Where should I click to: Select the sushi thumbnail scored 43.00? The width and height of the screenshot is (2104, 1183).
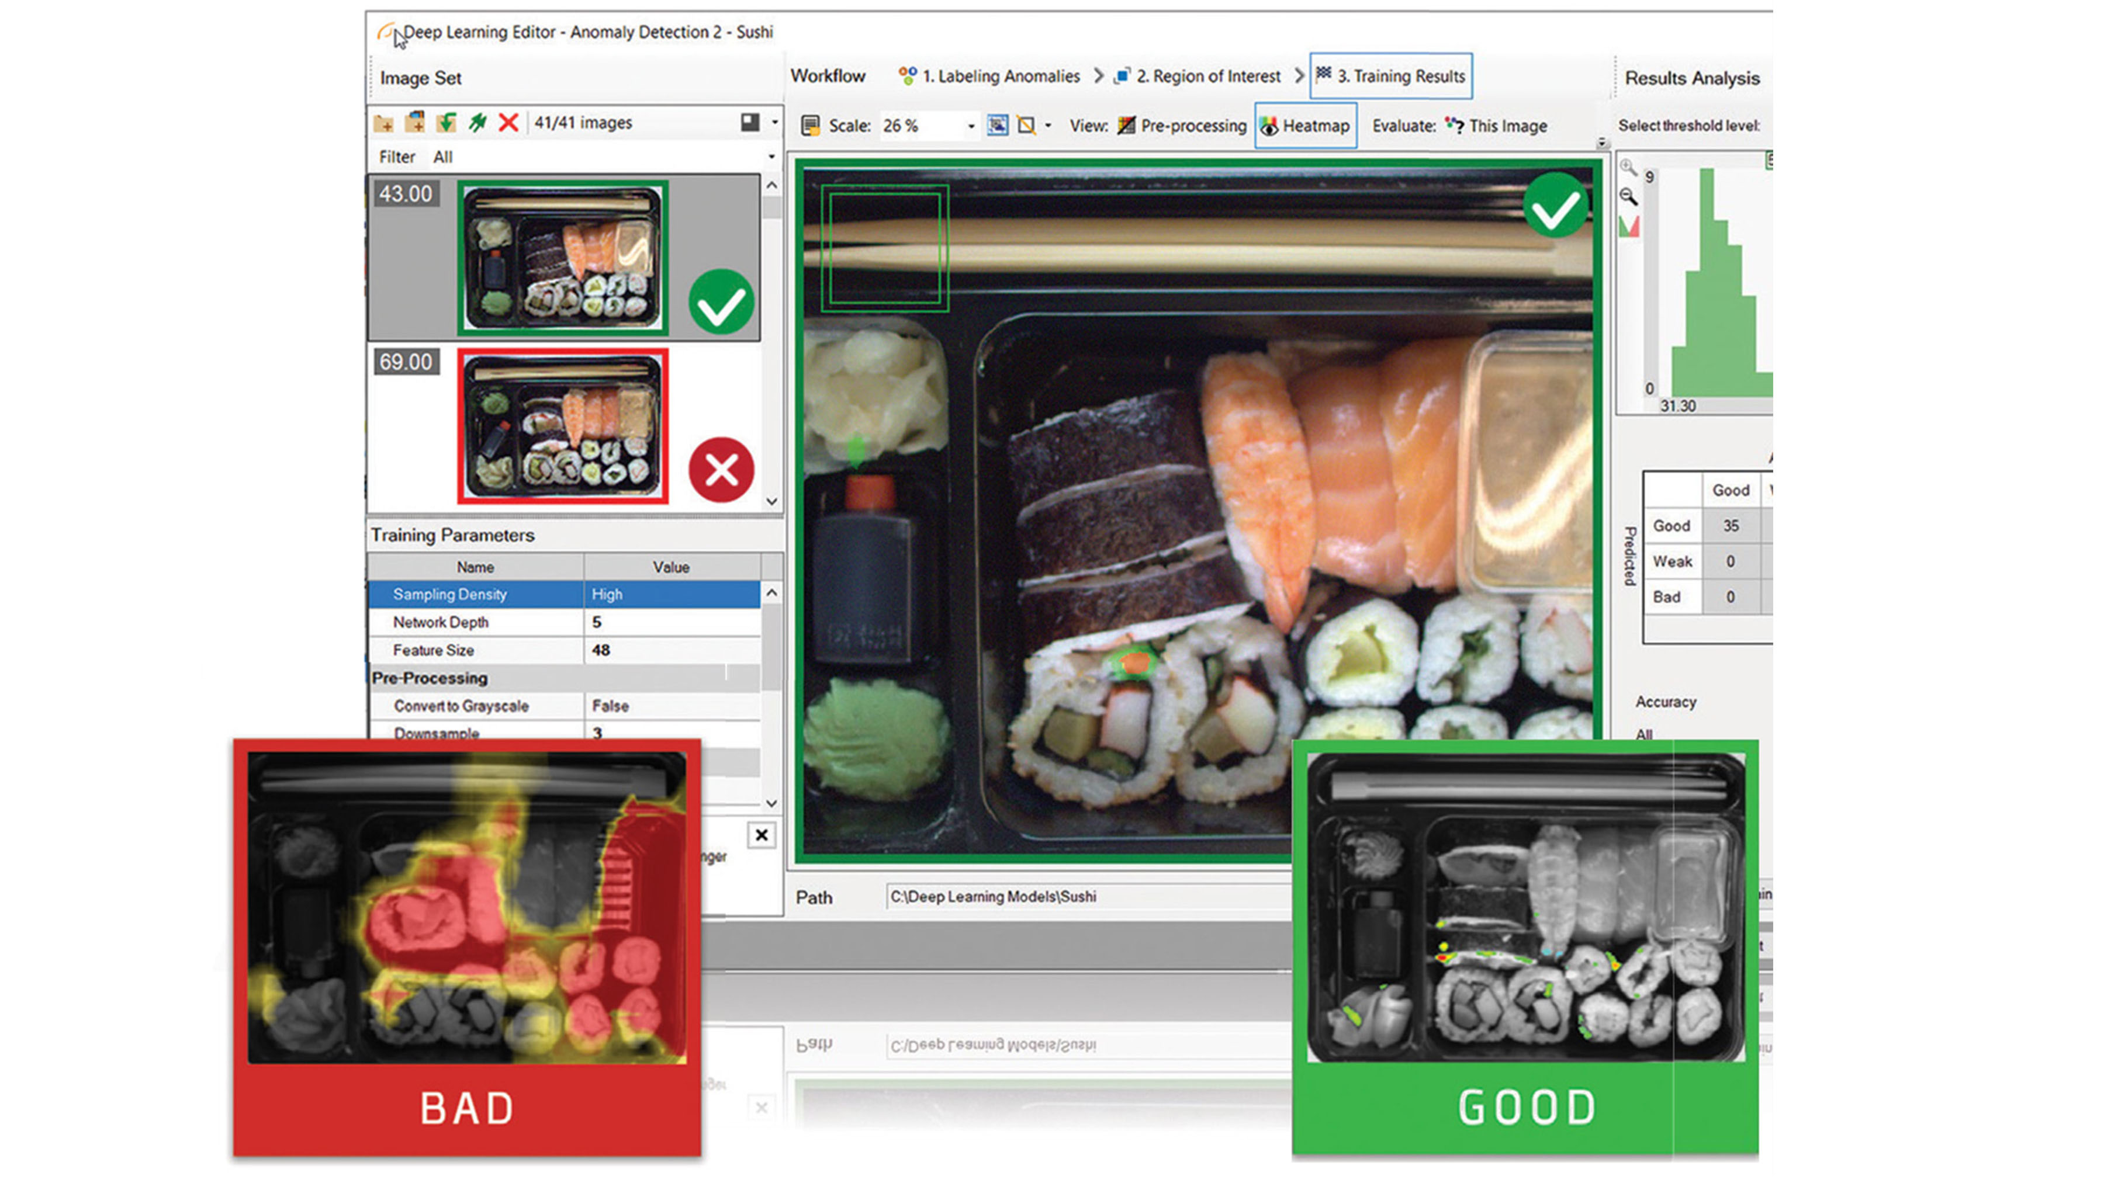(x=563, y=257)
